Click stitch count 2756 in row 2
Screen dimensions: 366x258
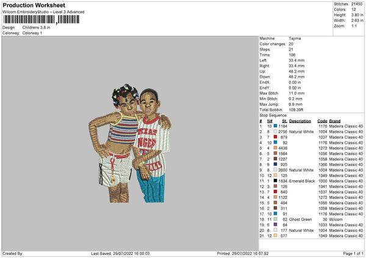click(x=282, y=132)
